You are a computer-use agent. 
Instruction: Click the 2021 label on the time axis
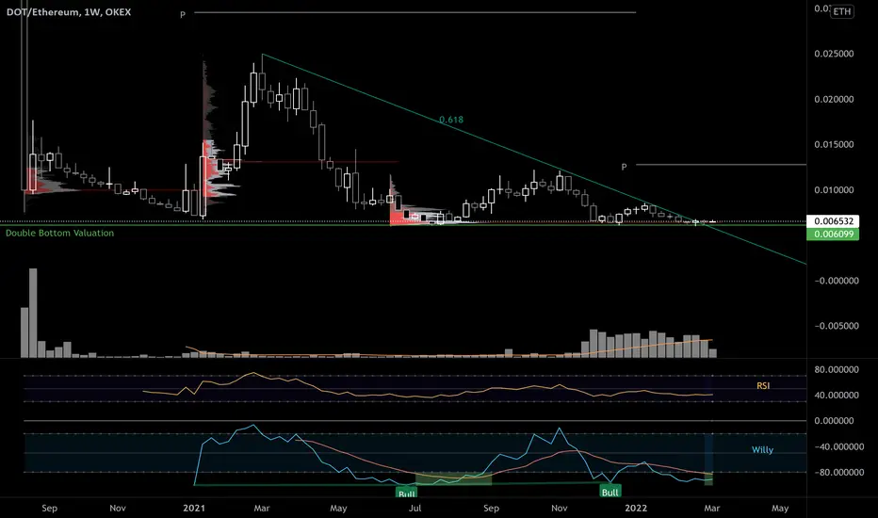pos(194,508)
